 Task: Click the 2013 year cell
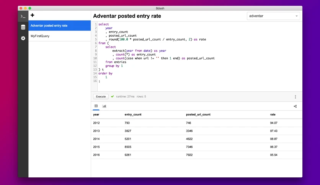pos(96,131)
